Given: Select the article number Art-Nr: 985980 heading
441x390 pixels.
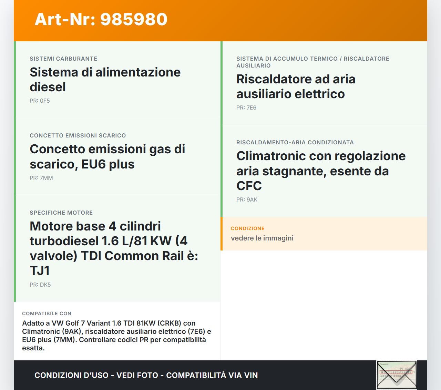Looking at the screenshot, I should click(101, 20).
